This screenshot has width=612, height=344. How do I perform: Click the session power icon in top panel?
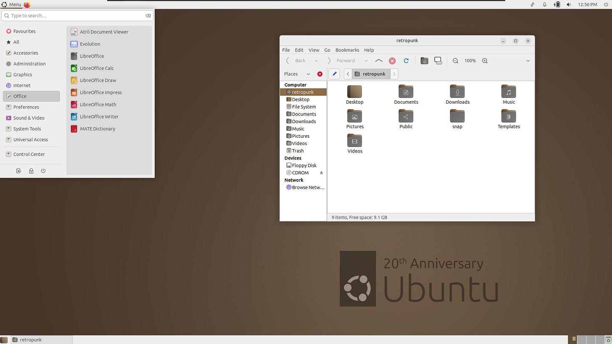[x=605, y=5]
